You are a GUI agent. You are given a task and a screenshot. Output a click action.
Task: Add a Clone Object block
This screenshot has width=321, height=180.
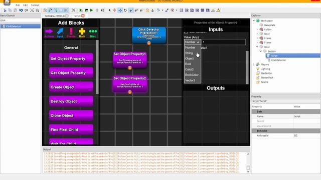point(71,115)
